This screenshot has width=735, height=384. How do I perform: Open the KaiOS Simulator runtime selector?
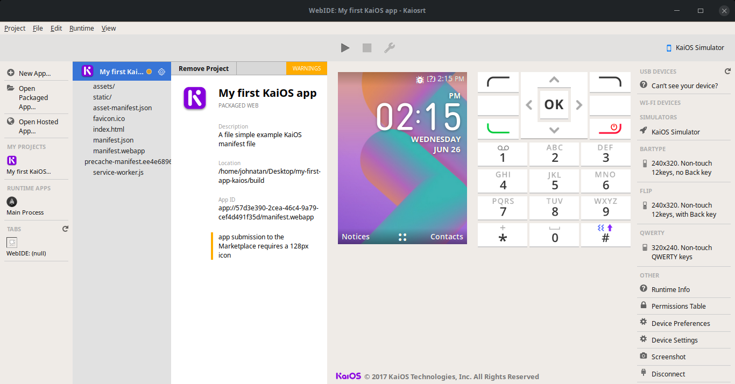tap(695, 47)
